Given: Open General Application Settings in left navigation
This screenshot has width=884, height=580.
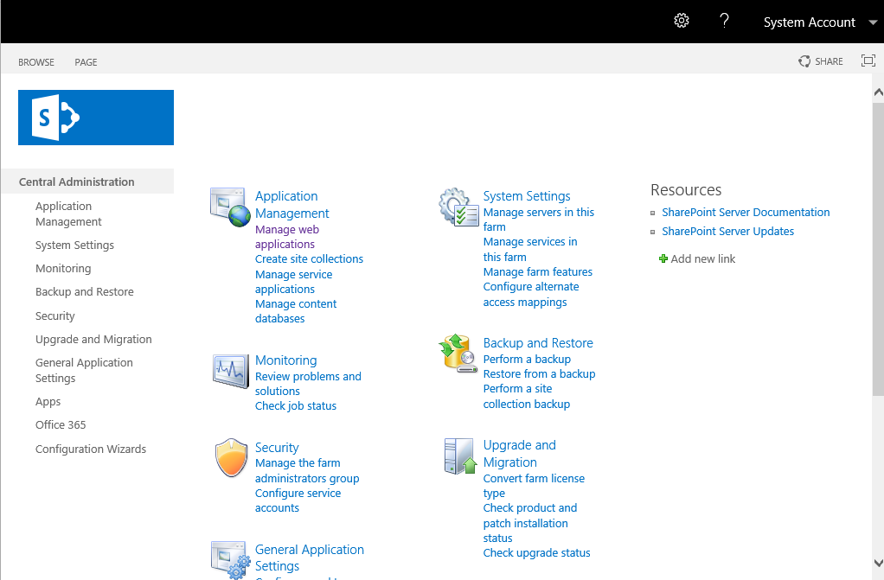Looking at the screenshot, I should click(84, 370).
